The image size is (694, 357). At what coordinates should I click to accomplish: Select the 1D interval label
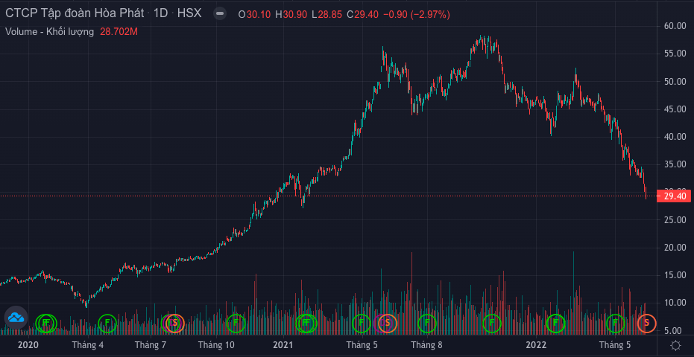[x=160, y=14]
